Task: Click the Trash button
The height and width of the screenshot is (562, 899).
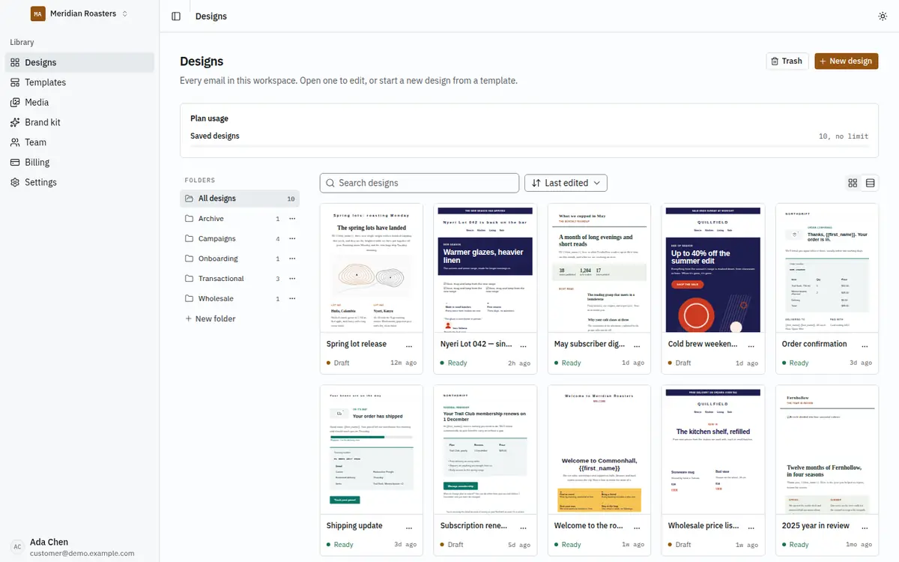Action: (787, 61)
